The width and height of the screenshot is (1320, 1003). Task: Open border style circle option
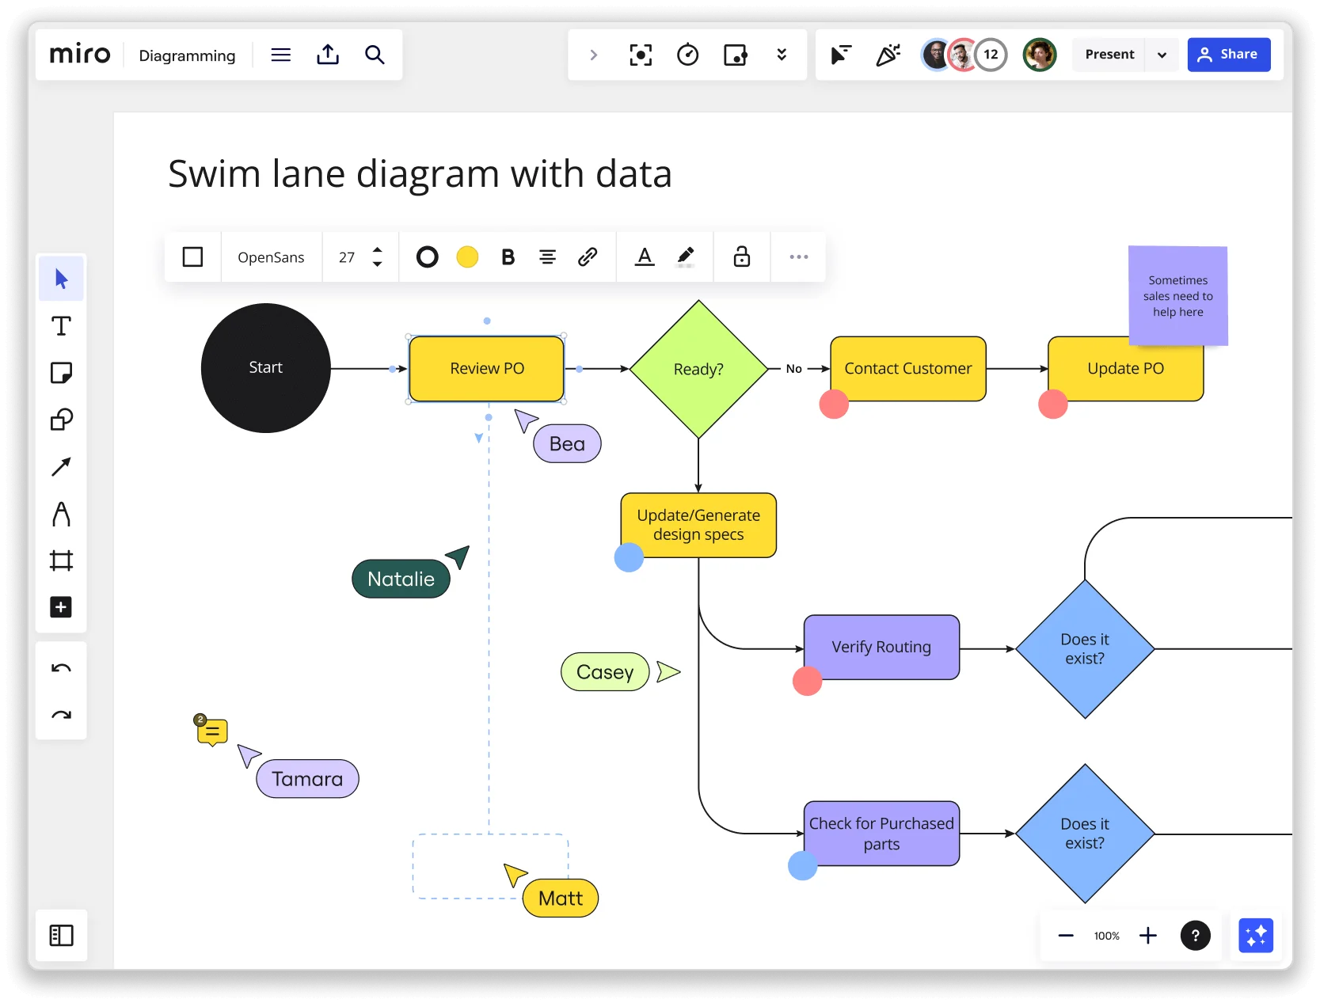(427, 256)
